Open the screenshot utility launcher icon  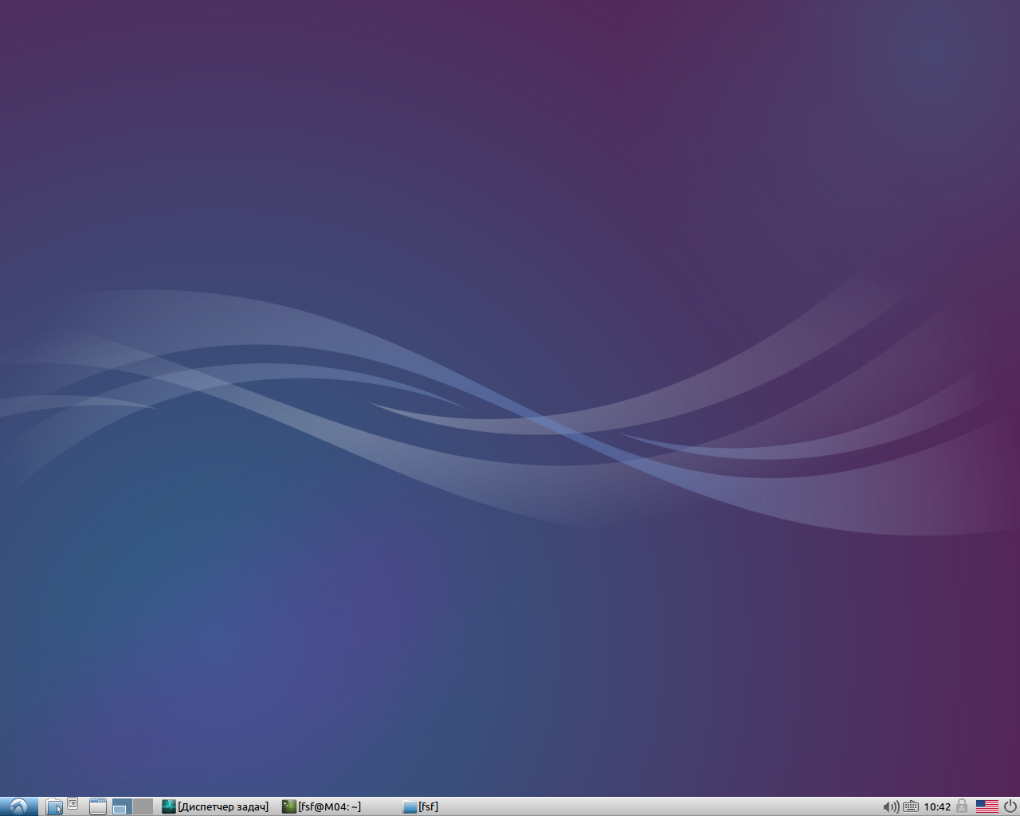tap(73, 803)
